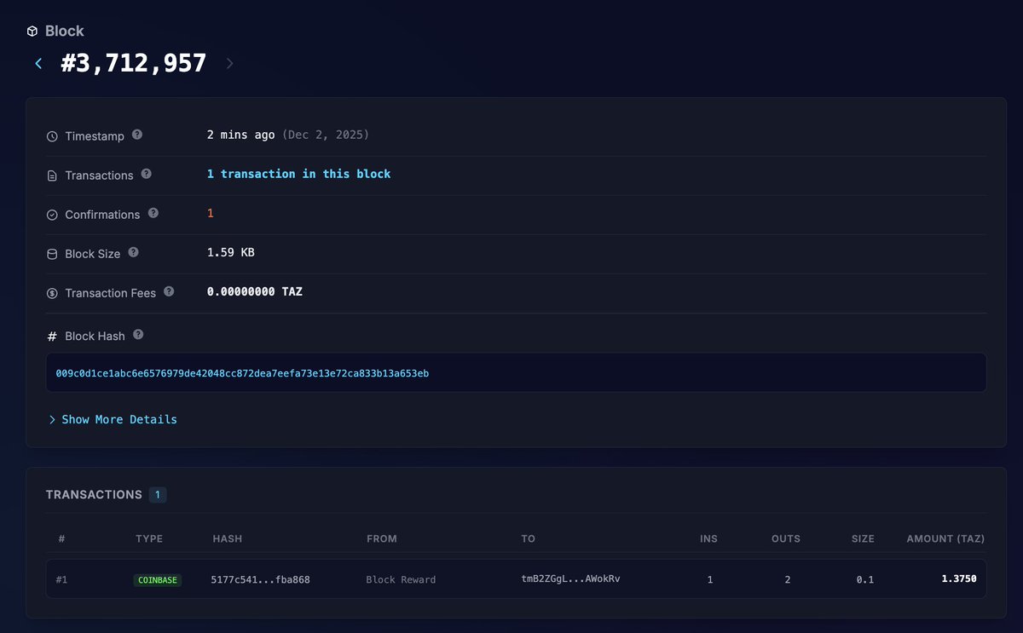Select the block hash value
This screenshot has width=1023, height=633.
[242, 373]
